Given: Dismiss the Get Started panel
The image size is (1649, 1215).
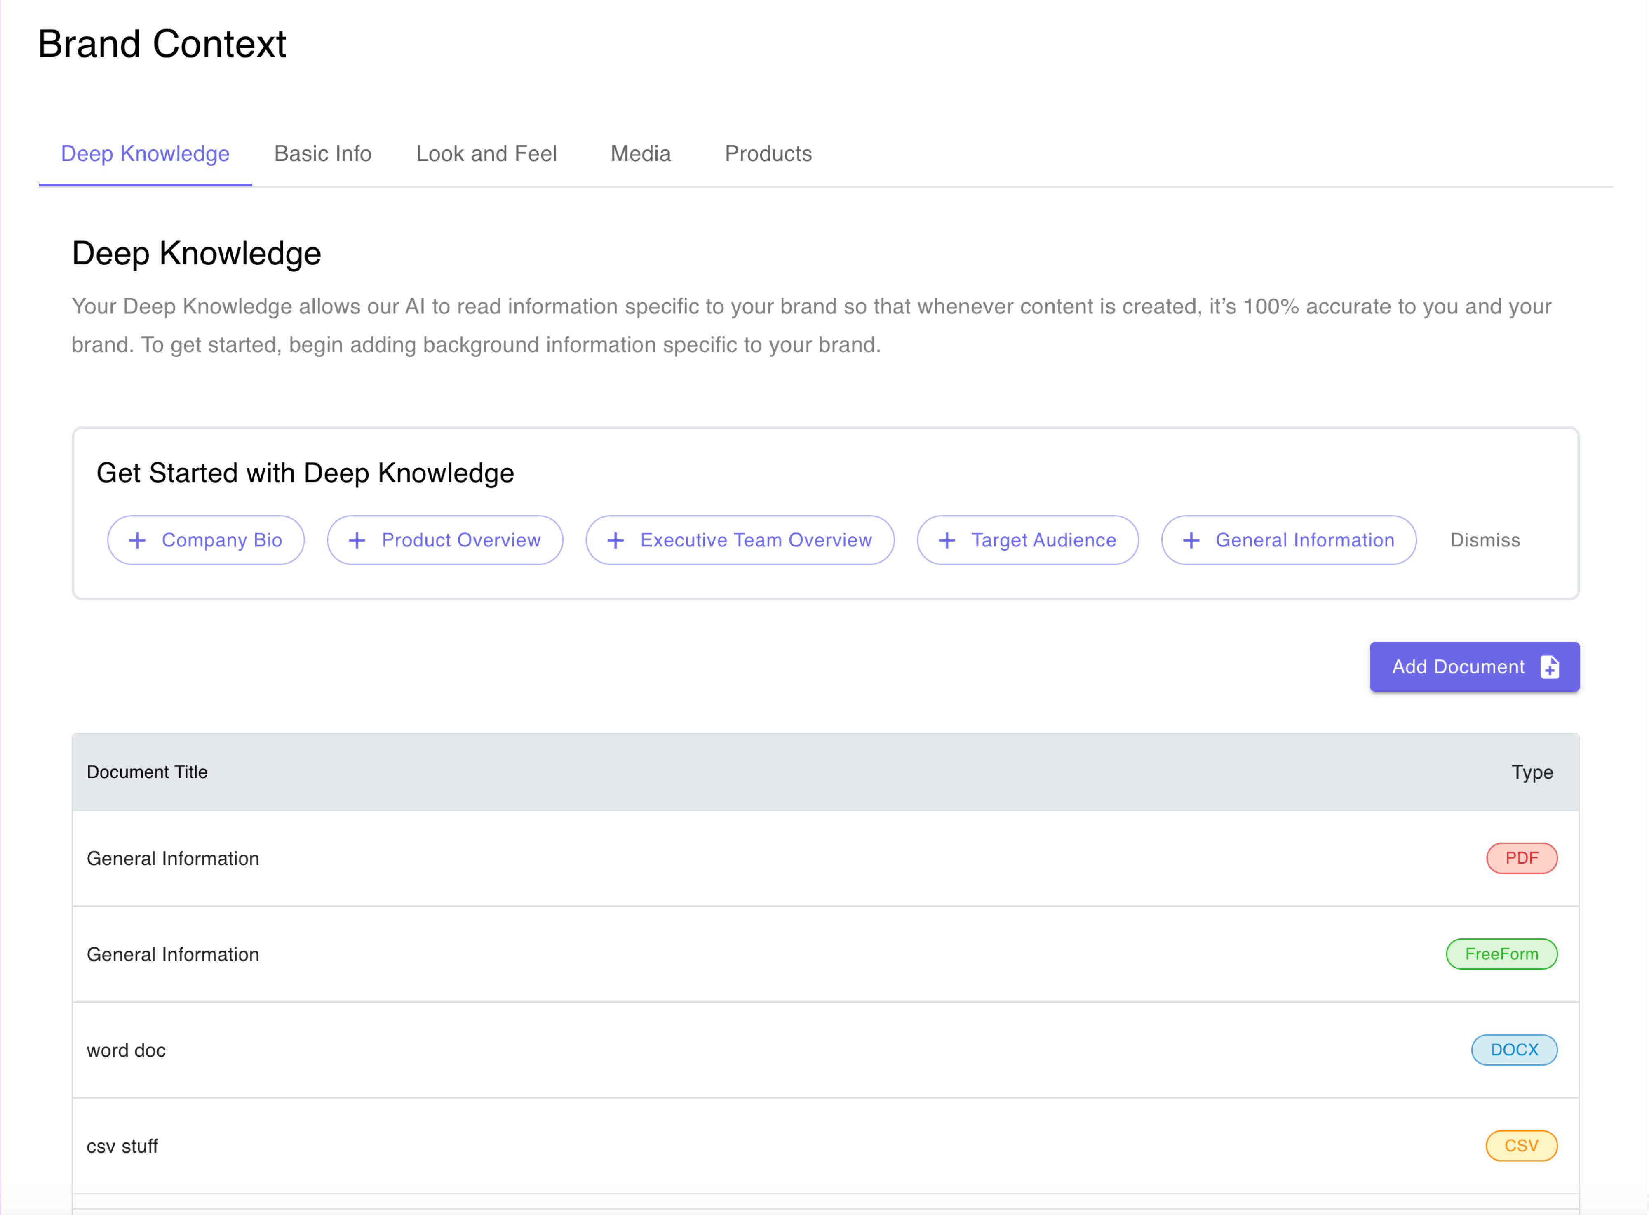Looking at the screenshot, I should tap(1485, 541).
